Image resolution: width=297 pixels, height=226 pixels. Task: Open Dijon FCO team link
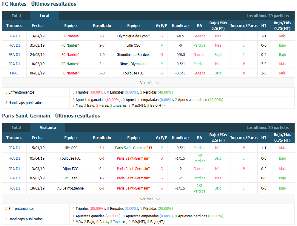tap(70, 169)
